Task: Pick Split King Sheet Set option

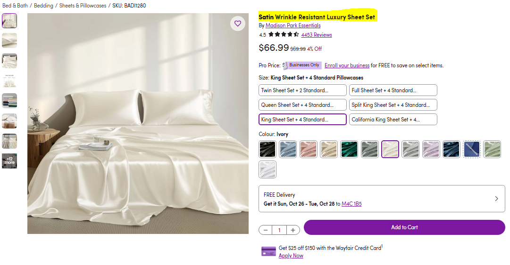Action: [x=393, y=105]
